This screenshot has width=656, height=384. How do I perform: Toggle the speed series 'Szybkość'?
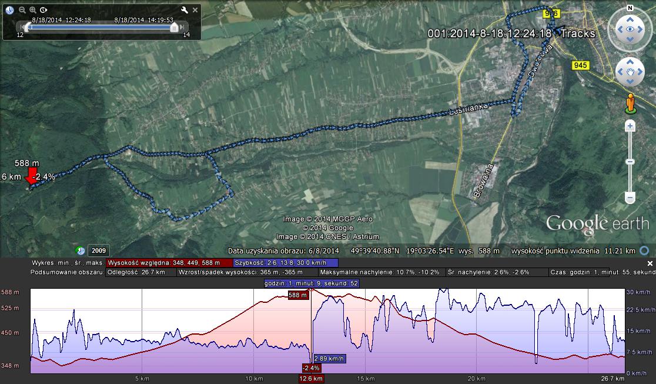tap(286, 263)
